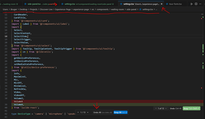The height and width of the screenshot is (119, 205).
Task: Switch to the side-panel.tsx tab
Action: (x=41, y=4)
